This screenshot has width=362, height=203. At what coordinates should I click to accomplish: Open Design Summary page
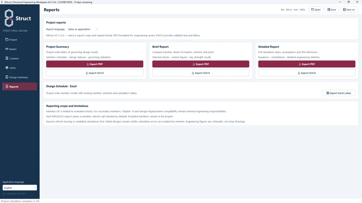(20, 77)
